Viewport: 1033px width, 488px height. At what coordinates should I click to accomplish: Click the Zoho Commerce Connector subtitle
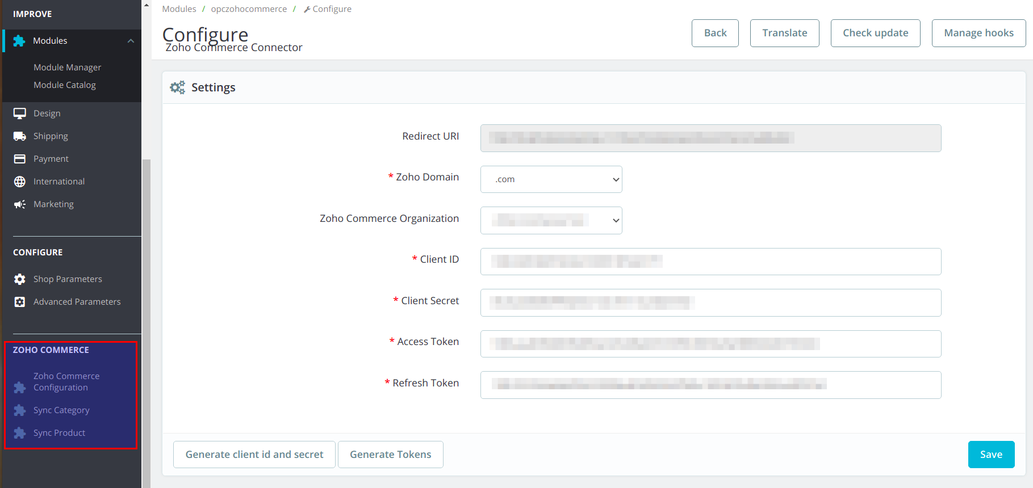click(234, 48)
